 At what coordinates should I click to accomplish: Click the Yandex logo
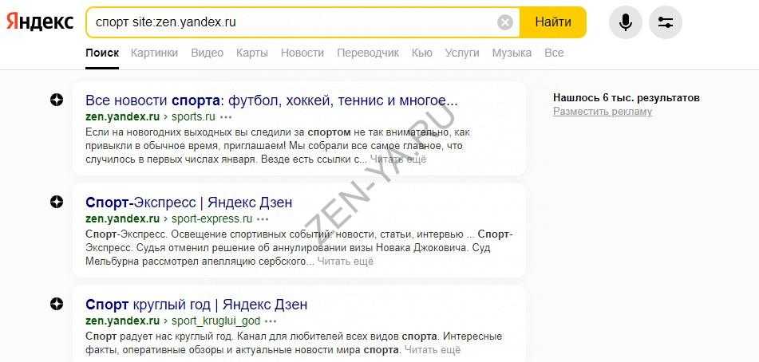click(x=40, y=22)
